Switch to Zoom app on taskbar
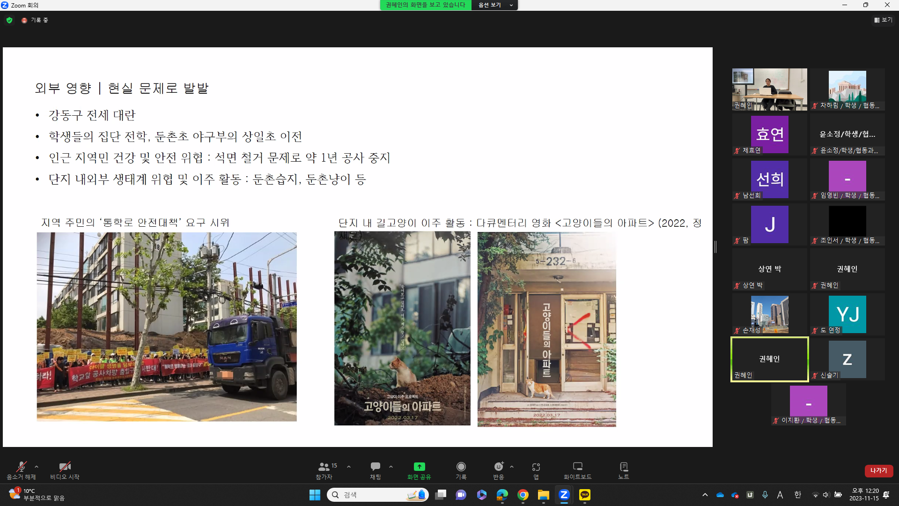 (564, 495)
